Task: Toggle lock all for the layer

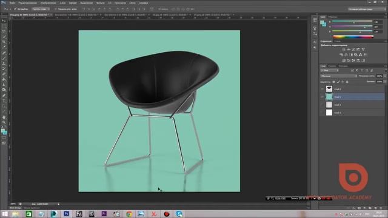Action: click(x=347, y=82)
